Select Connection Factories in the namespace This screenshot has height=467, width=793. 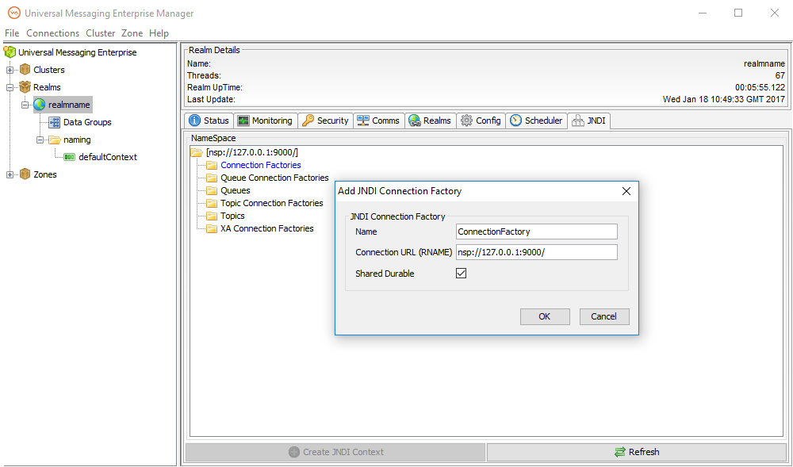point(261,165)
